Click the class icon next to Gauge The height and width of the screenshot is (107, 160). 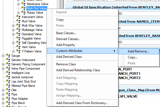(8, 56)
